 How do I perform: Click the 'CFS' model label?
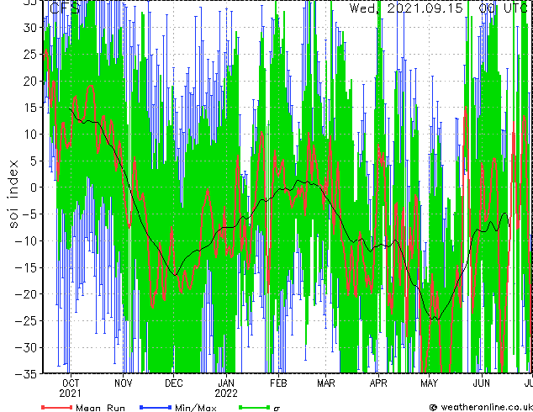point(65,8)
